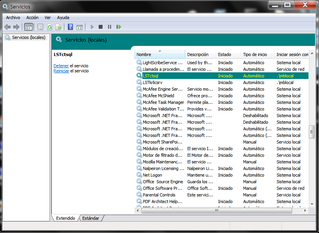Click Manual startup type in Mozilla Maintenance row
The width and height of the screenshot is (319, 233).
(x=250, y=161)
